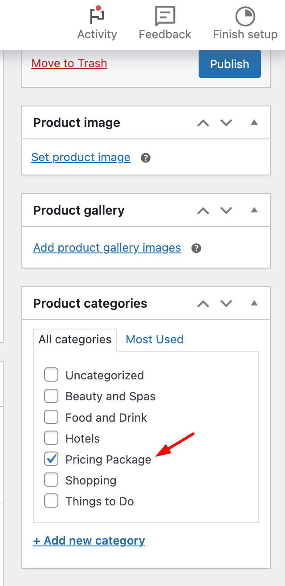Screen dimensions: 285x586
Task: Collapse the Product categories panel
Action: point(254,303)
